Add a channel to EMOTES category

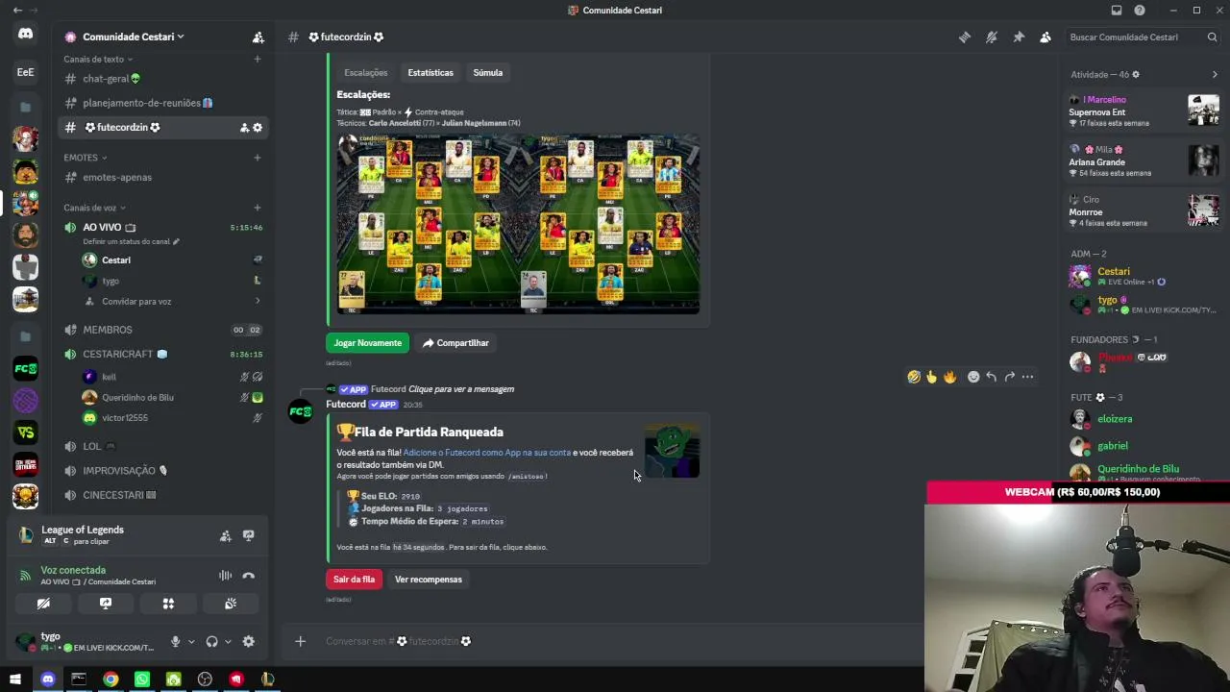pos(258,158)
